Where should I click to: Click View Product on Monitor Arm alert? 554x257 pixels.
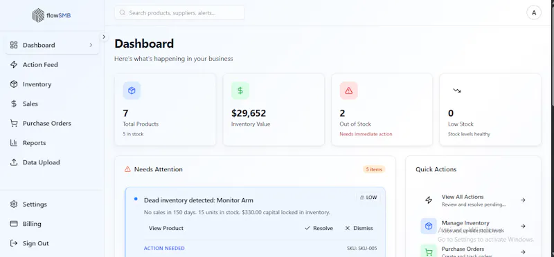pos(166,228)
